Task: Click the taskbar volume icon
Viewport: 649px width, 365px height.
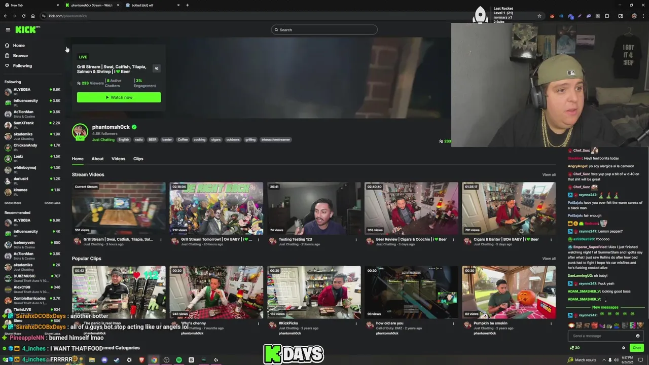Action: pyautogui.click(x=617, y=360)
